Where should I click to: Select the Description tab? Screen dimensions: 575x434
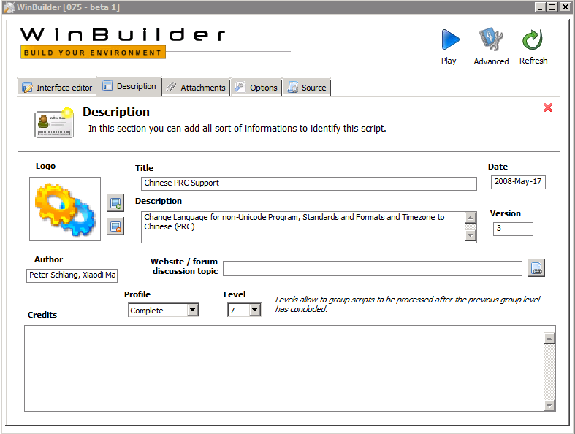(x=129, y=86)
